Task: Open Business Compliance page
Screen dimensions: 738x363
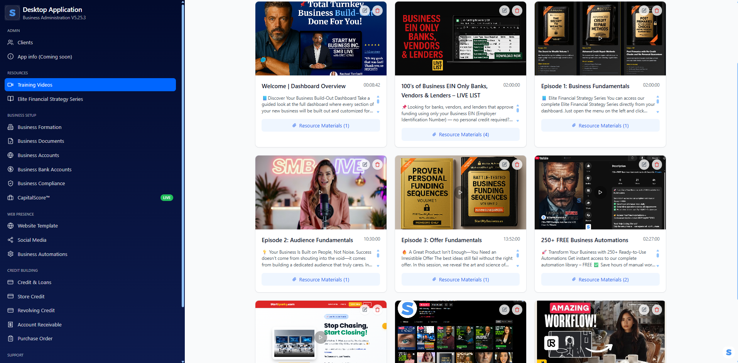Action: [x=90, y=184]
